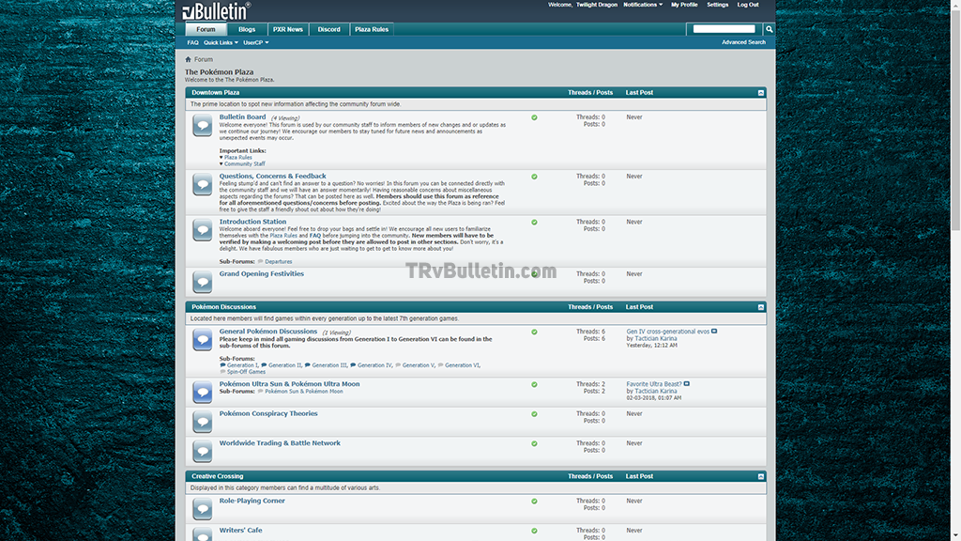Image resolution: width=961 pixels, height=541 pixels.
Task: Go to last post of Favorite Ultra Beast
Action: [x=687, y=384]
